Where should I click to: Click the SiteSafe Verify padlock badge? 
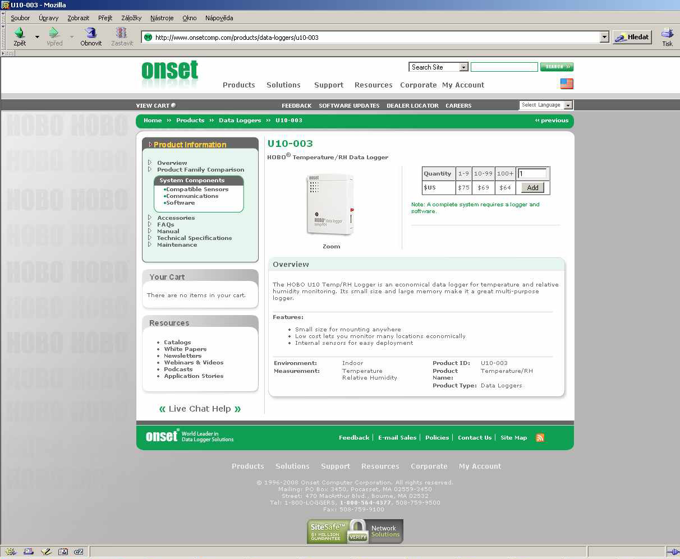tap(357, 532)
